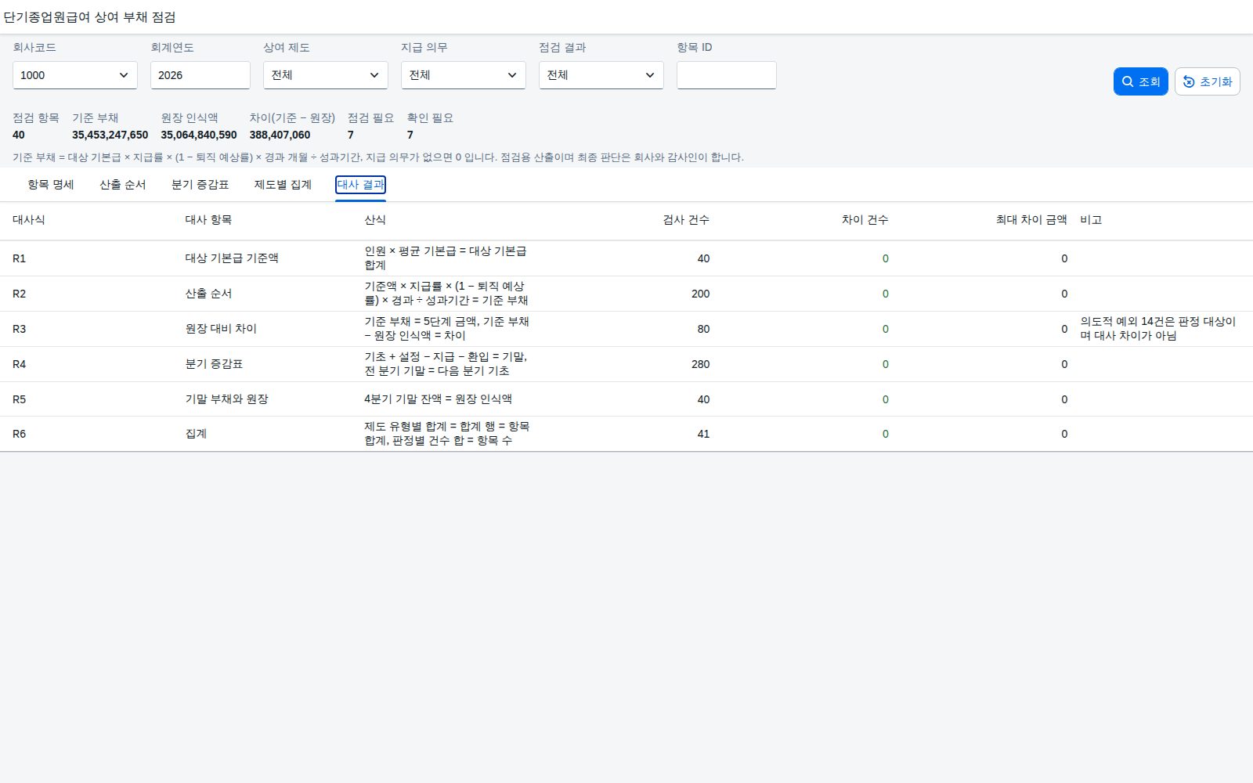Select the R1 row cell
Image resolution: width=1253 pixels, height=783 pixels.
[x=20, y=258]
